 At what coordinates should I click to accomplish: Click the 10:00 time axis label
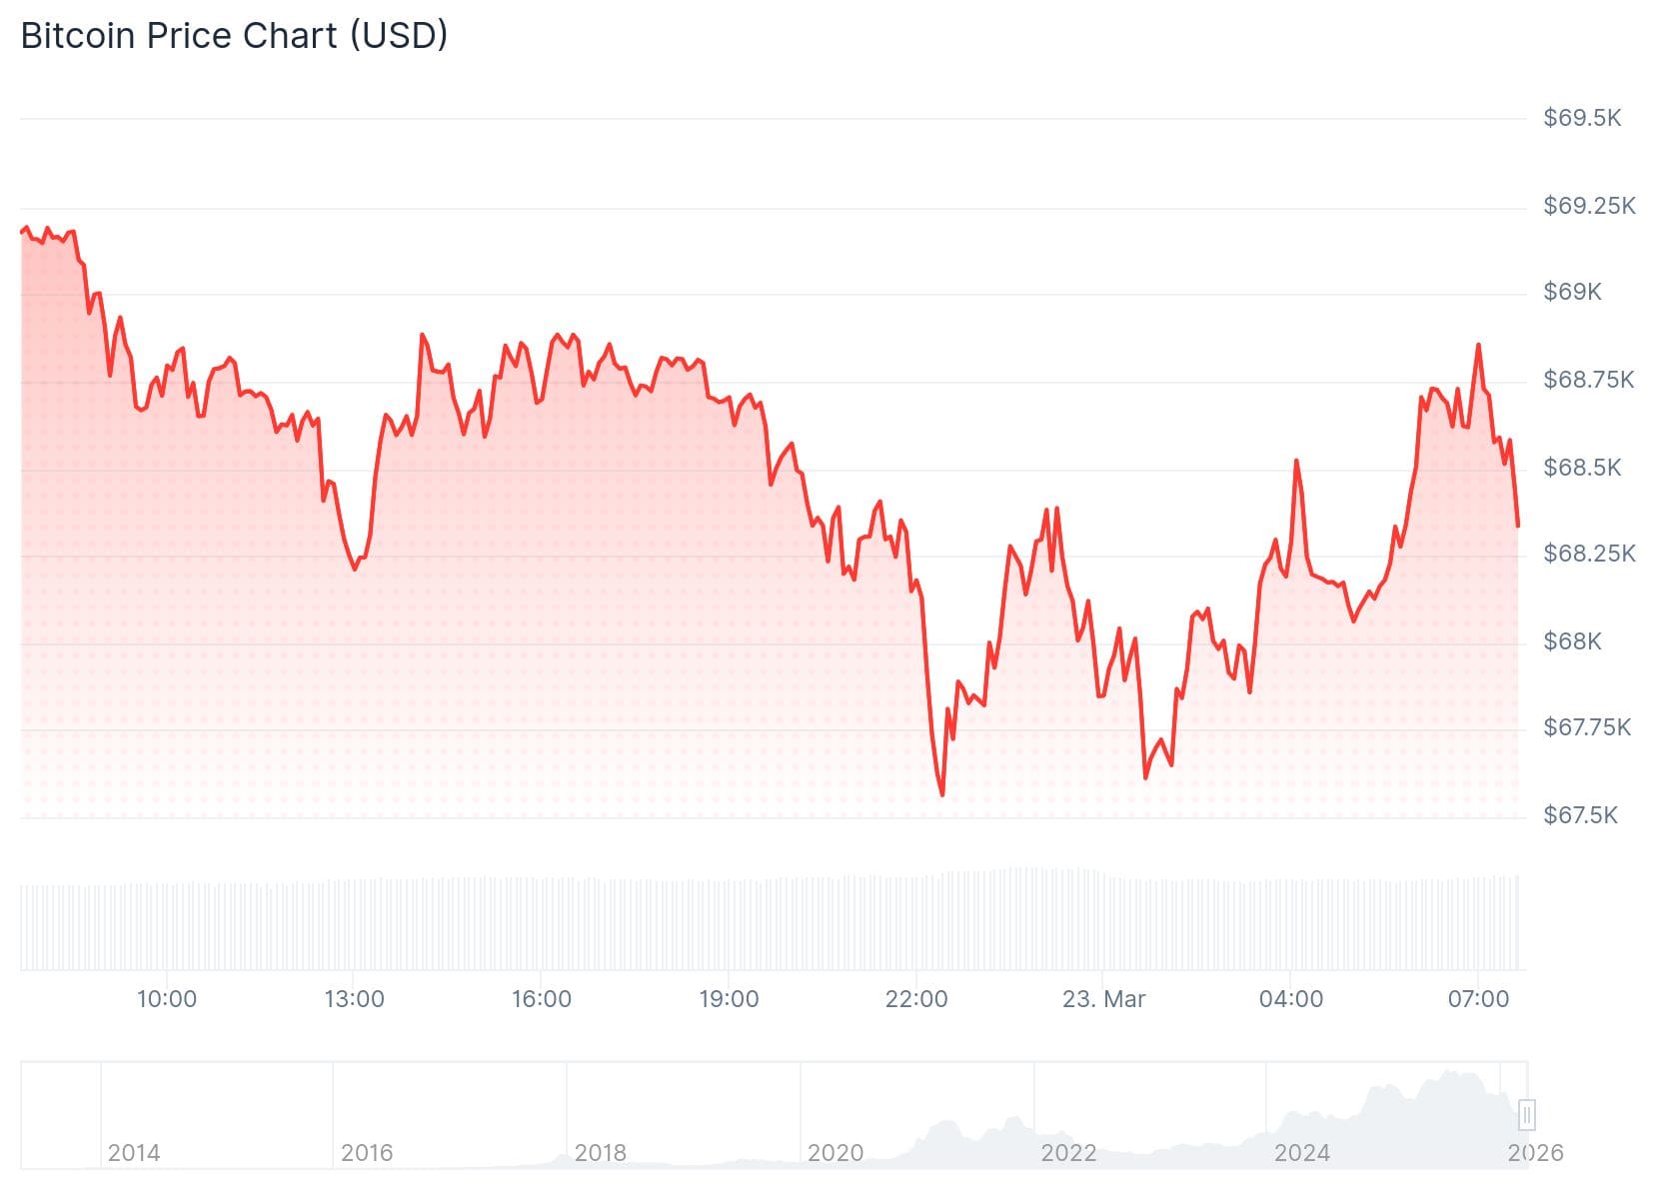[167, 999]
